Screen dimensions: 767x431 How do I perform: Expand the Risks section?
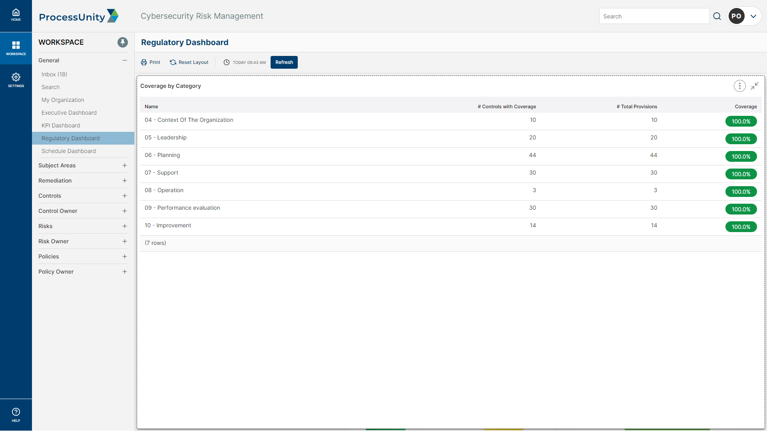click(125, 226)
